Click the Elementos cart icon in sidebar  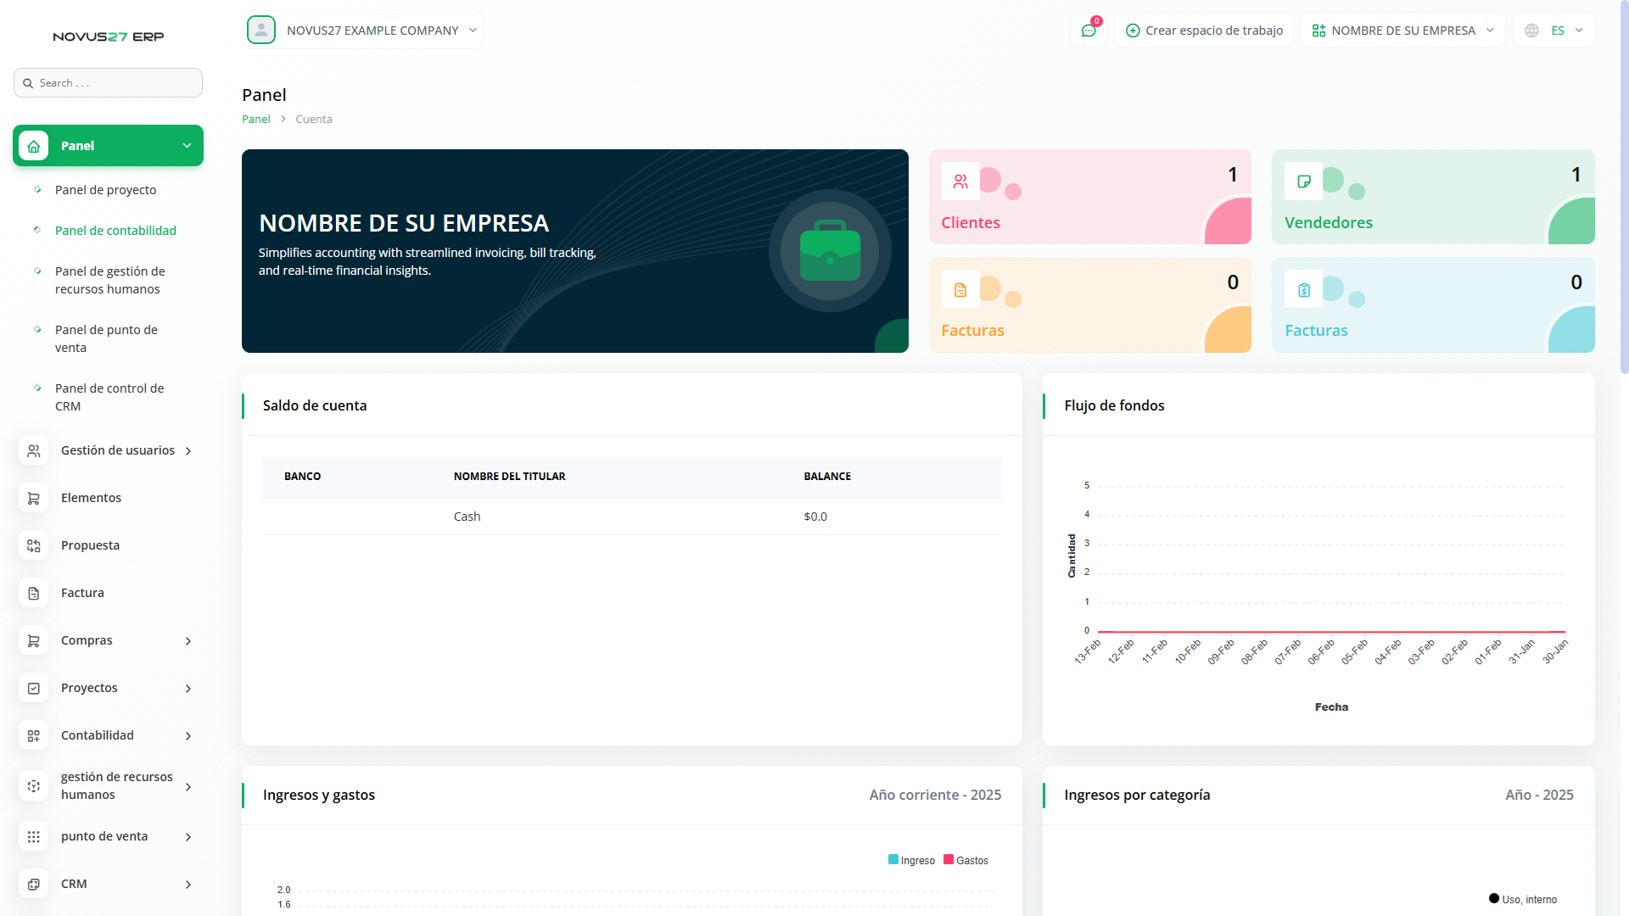tap(34, 498)
